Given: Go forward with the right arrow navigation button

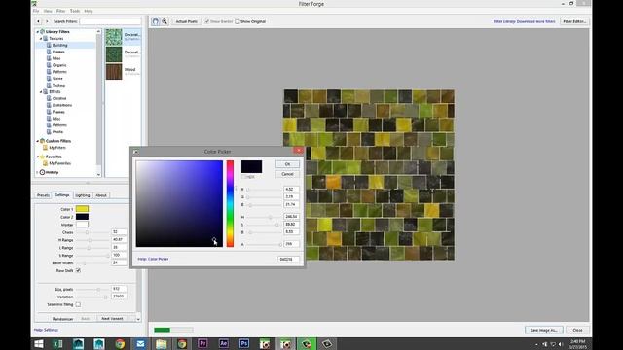Looking at the screenshot, I should 47,21.
